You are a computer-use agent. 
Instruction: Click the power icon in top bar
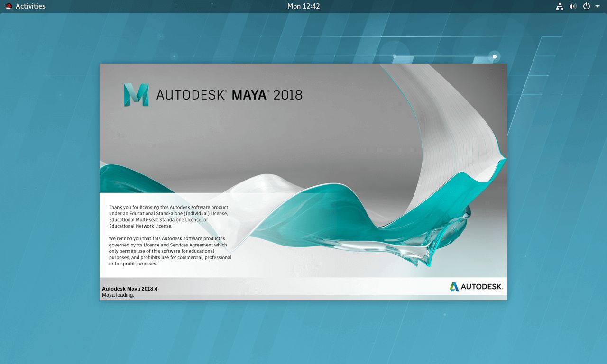(x=586, y=6)
